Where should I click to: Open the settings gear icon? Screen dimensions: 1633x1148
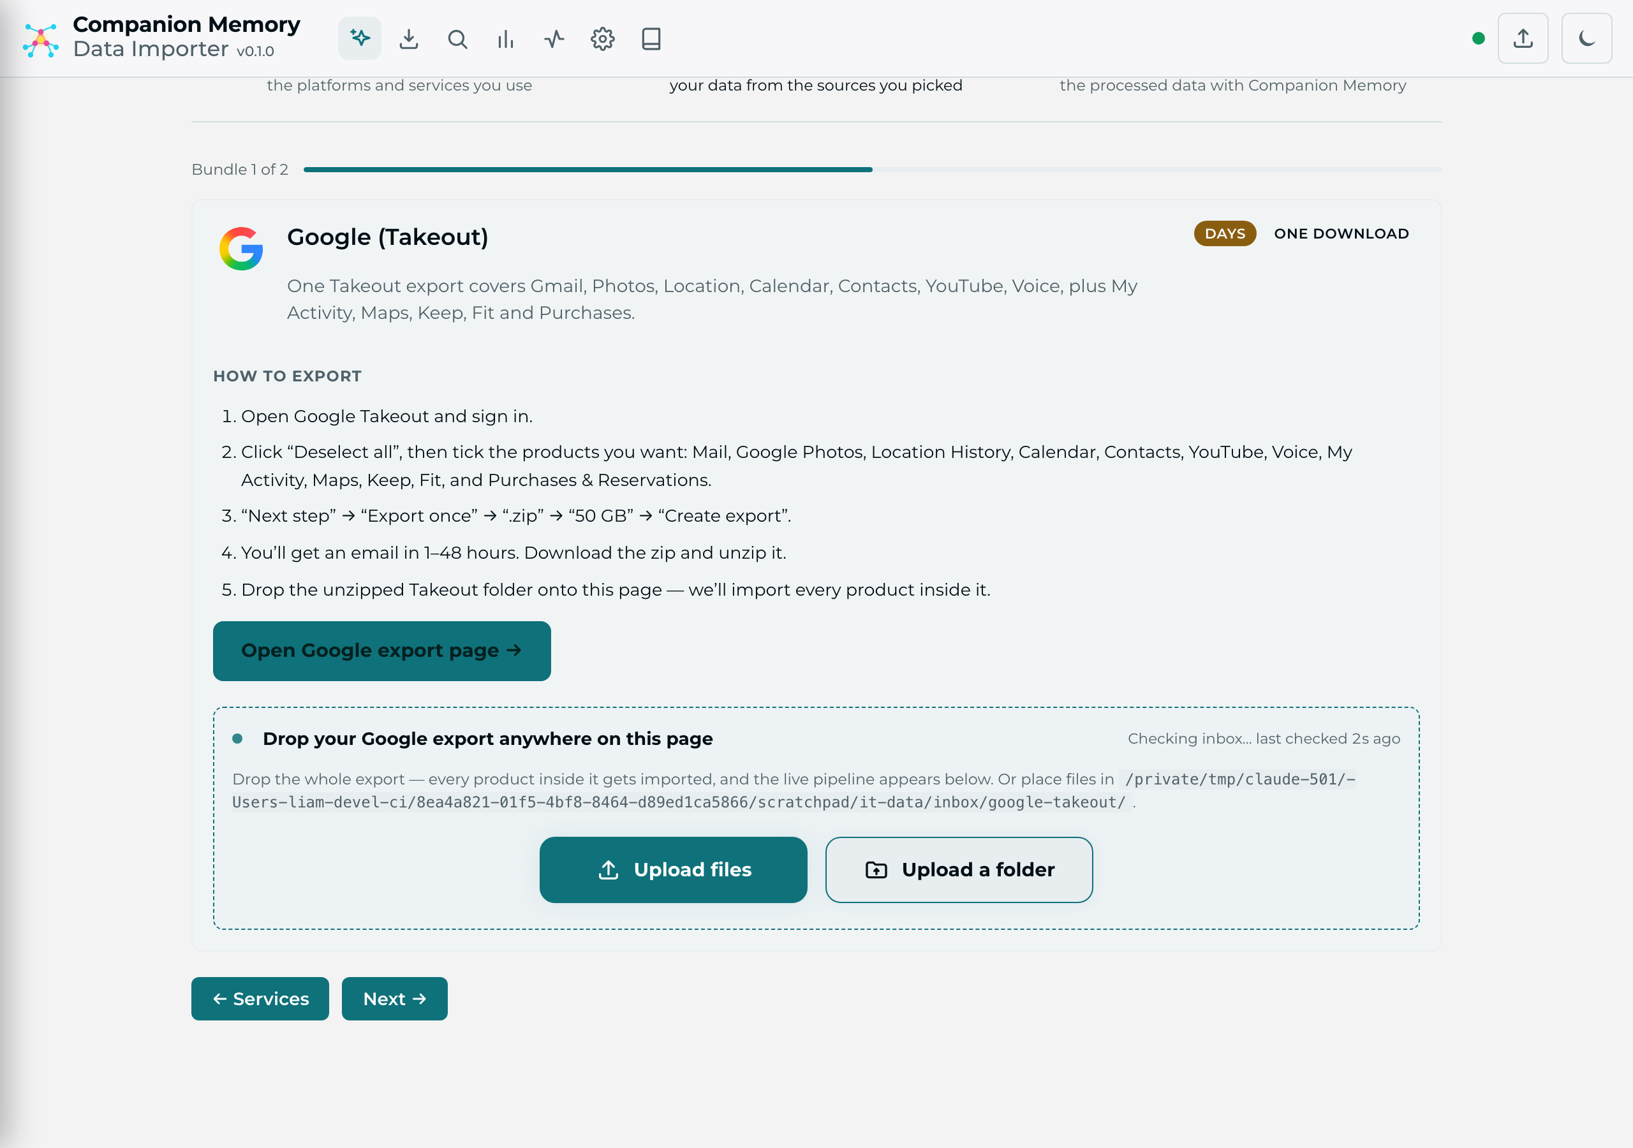pyautogui.click(x=602, y=38)
